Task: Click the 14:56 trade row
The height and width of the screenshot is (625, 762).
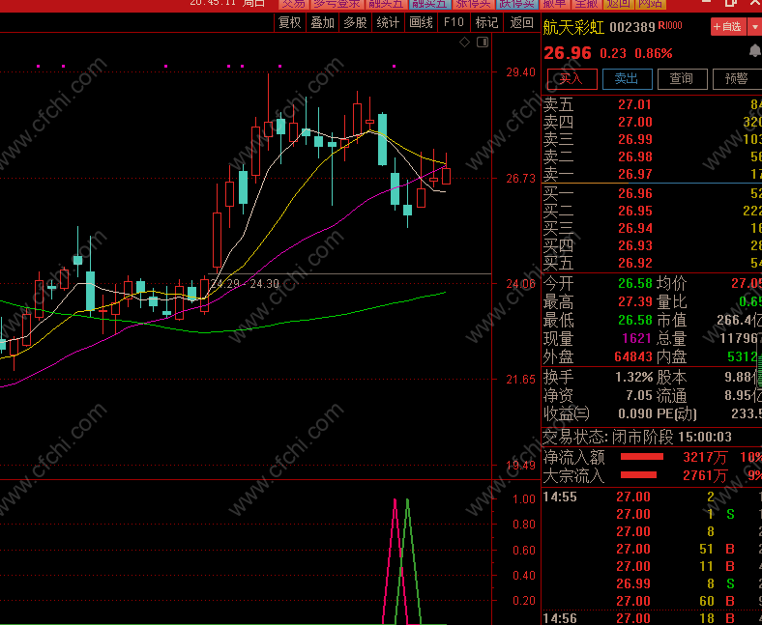Action: point(652,618)
